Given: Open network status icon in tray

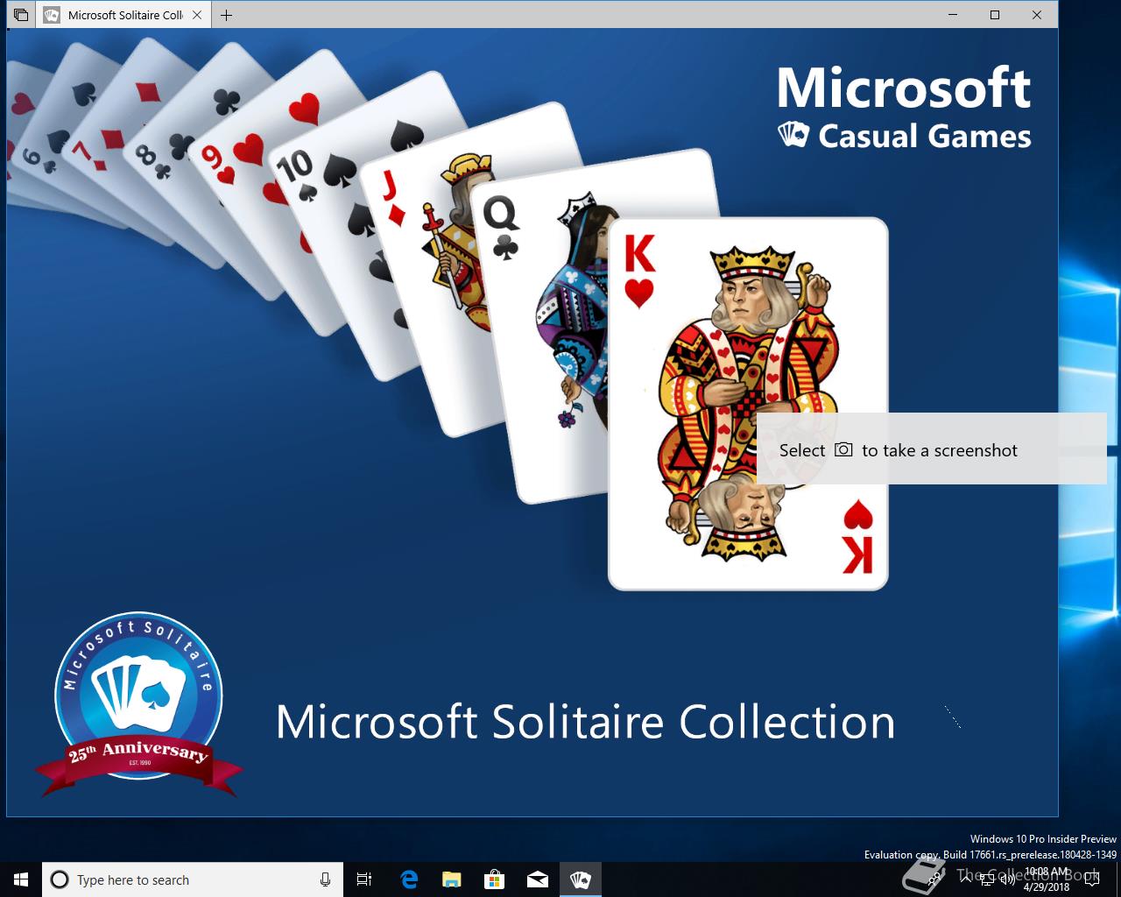Looking at the screenshot, I should click(987, 879).
